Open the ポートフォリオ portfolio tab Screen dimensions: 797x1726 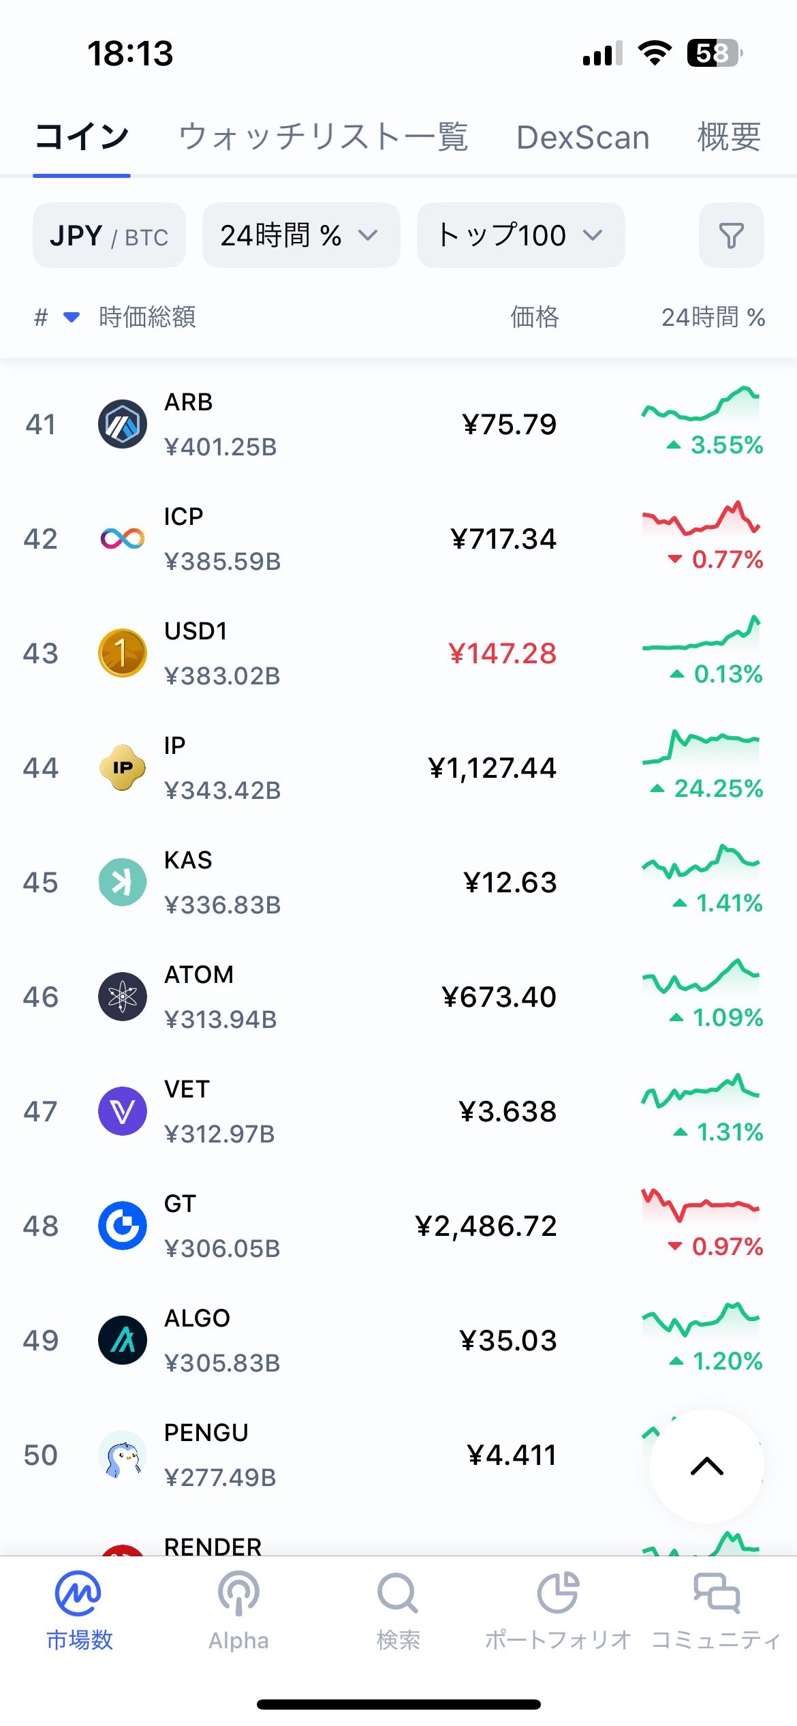tap(557, 1610)
